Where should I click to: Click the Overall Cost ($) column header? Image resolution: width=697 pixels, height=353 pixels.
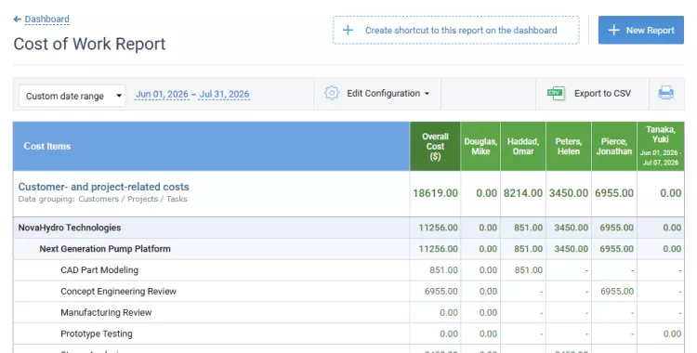[435, 146]
